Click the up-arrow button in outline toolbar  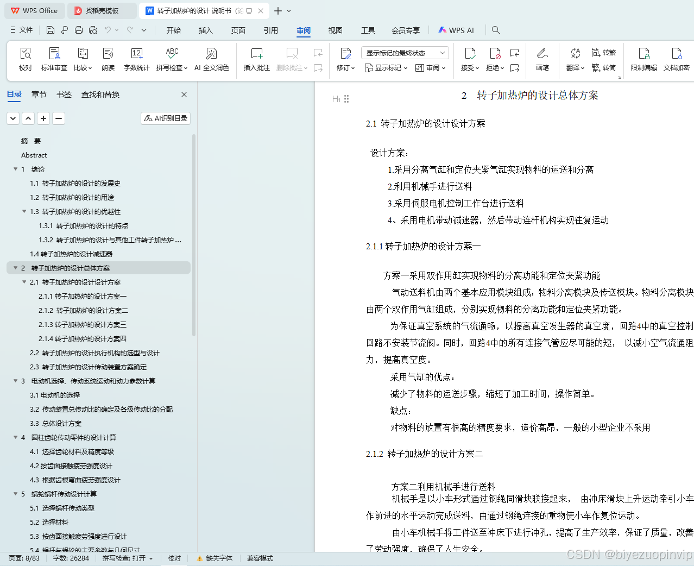28,118
